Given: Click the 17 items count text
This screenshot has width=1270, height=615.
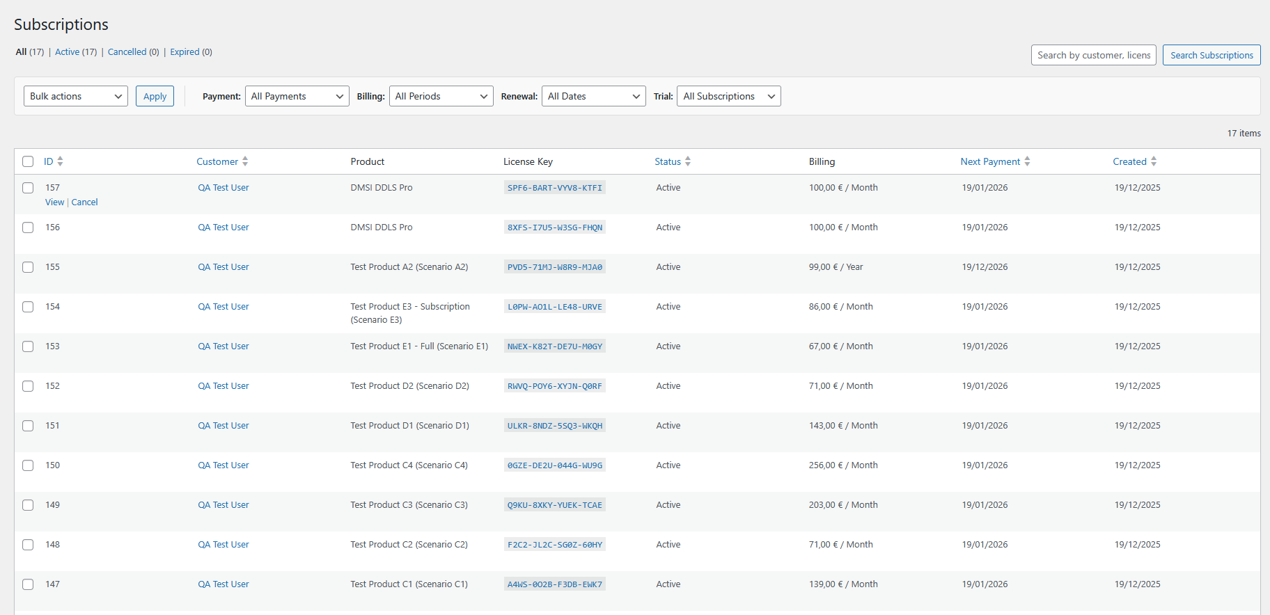Looking at the screenshot, I should coord(1244,134).
